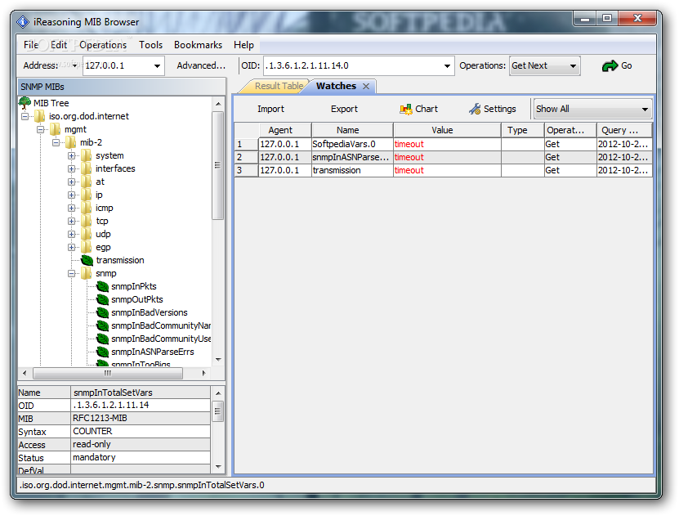This screenshot has height=516, width=679.
Task: Click the Import button
Action: (x=271, y=110)
